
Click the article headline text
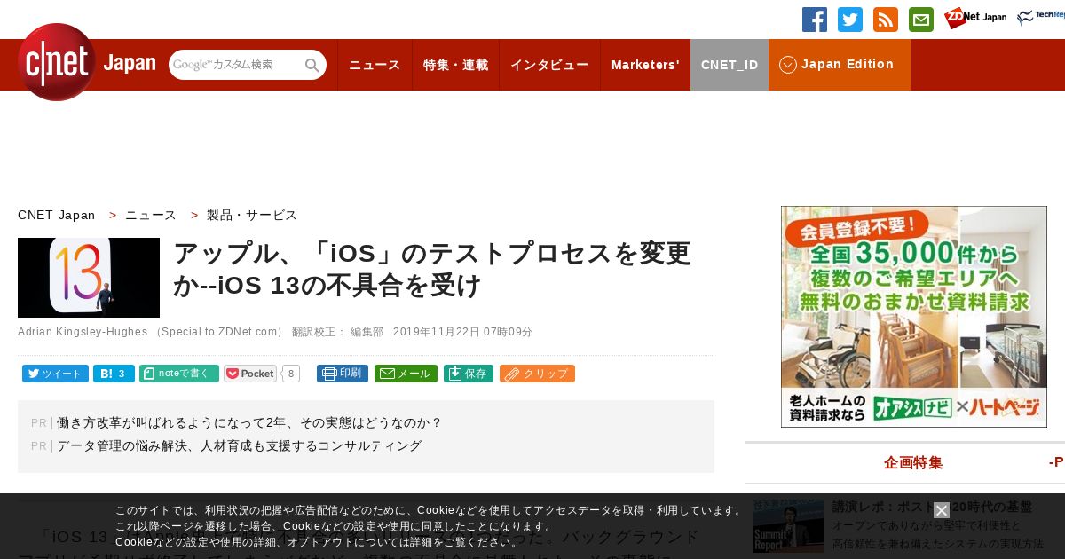click(x=432, y=269)
